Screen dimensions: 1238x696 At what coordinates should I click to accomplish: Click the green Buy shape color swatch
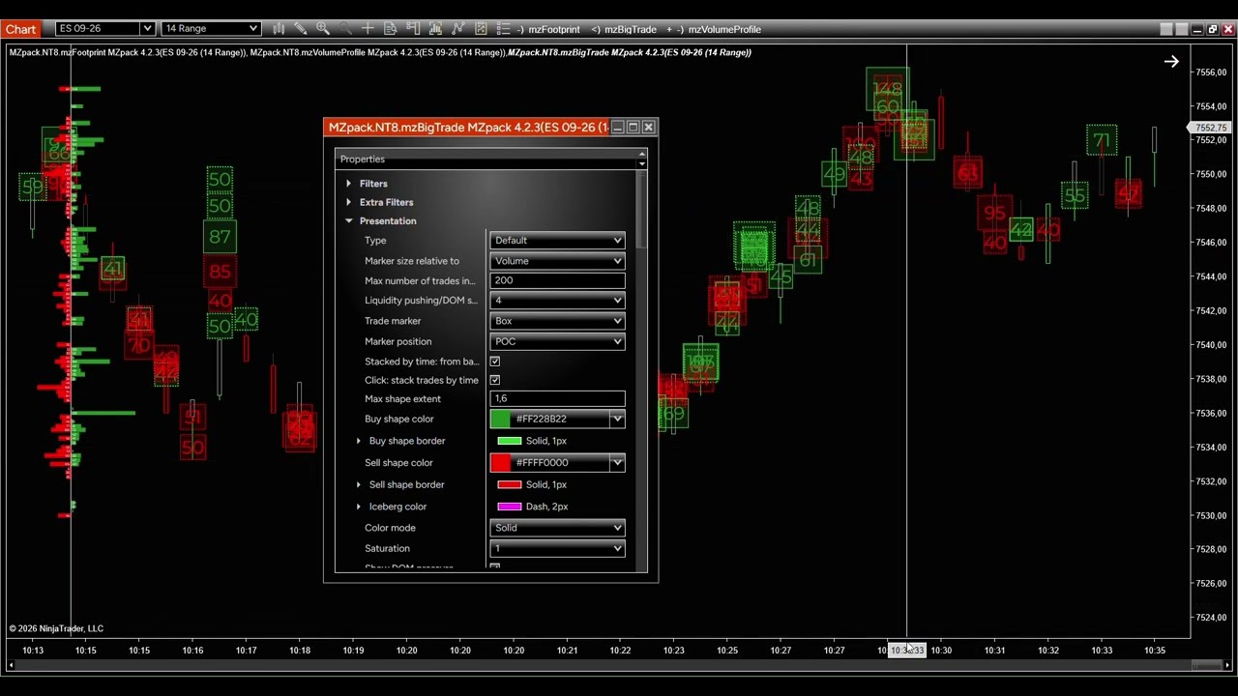pos(500,419)
